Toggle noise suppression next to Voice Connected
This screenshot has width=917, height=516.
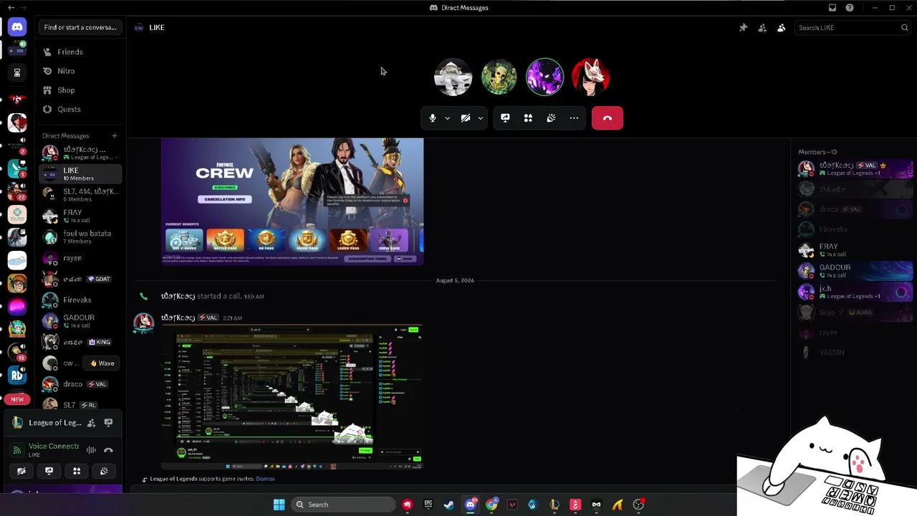point(91,450)
